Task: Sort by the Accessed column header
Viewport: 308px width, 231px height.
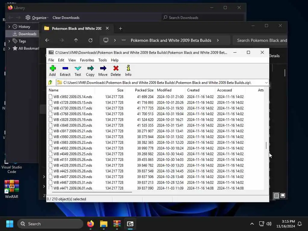Action: pos(230,90)
